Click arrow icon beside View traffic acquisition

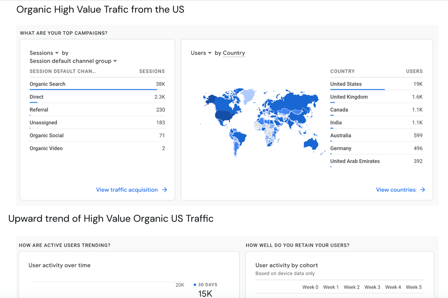tap(165, 190)
